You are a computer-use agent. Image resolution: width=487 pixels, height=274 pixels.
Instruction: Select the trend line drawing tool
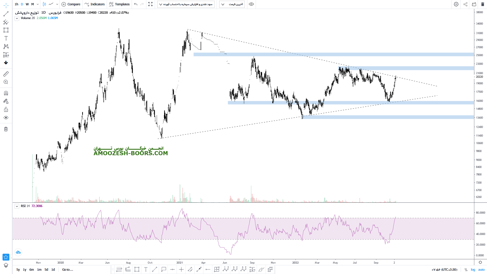pyautogui.click(x=6, y=14)
